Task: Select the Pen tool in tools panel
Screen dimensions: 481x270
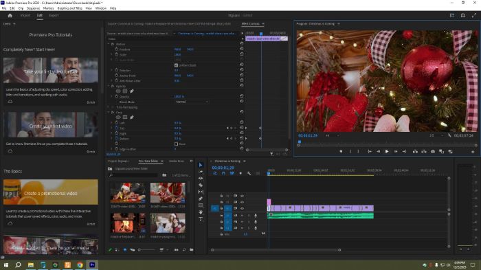Action: 201,199
